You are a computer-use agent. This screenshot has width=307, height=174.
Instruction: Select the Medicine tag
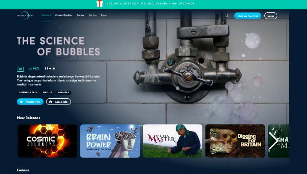point(63,92)
